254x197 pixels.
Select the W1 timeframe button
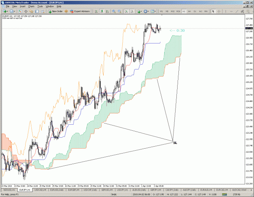[200, 11]
